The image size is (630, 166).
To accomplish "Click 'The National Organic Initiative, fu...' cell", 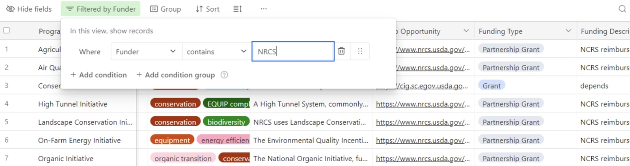I will (310, 159).
